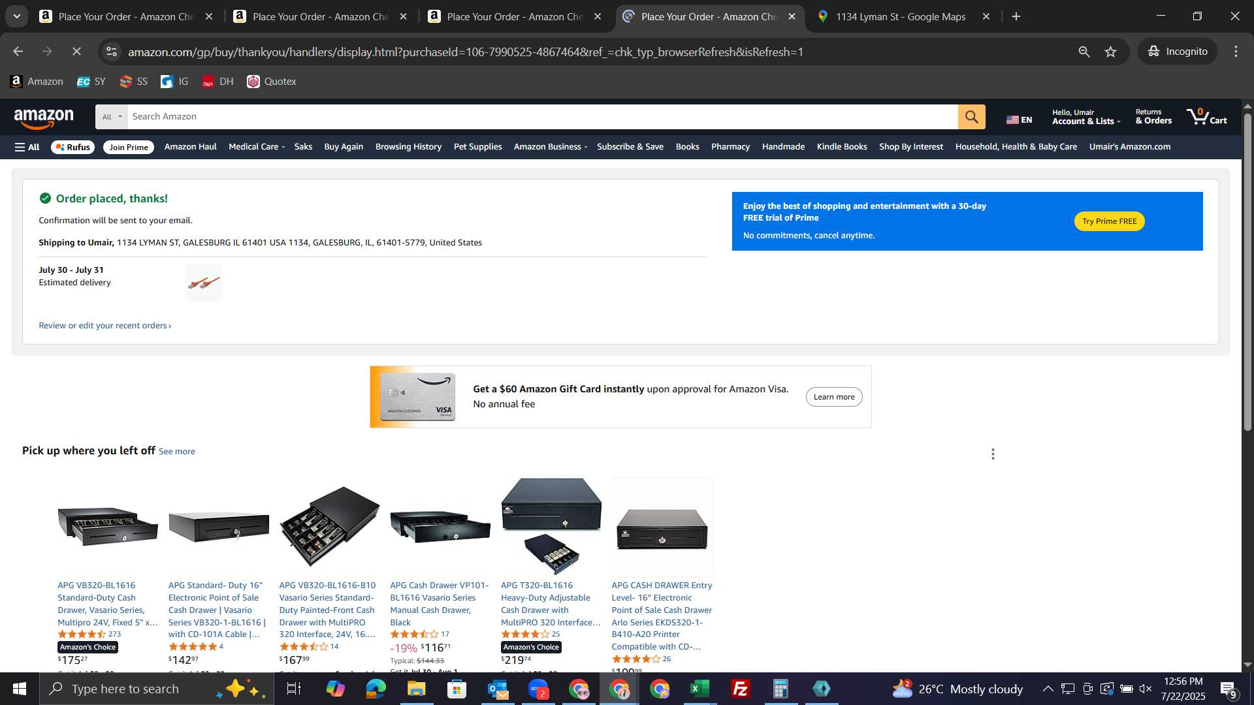Open the tab search dropdown arrow
This screenshot has width=1254, height=705.
(x=16, y=16)
